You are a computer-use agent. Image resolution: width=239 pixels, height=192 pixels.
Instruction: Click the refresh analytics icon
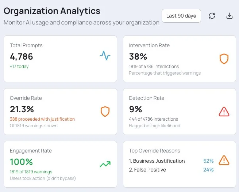coord(212,16)
